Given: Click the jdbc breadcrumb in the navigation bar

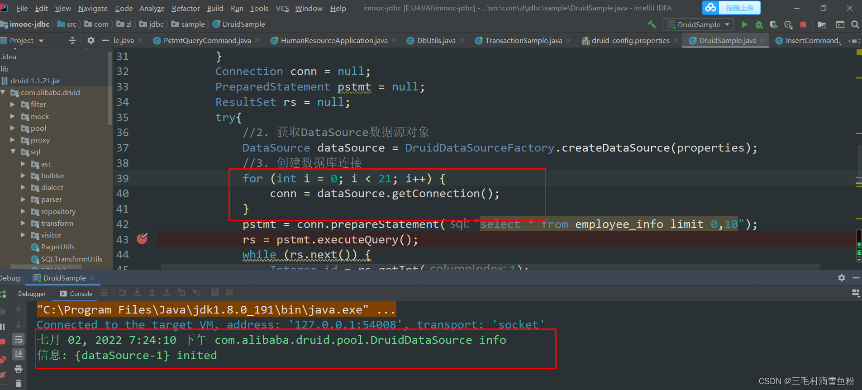Looking at the screenshot, I should (152, 24).
